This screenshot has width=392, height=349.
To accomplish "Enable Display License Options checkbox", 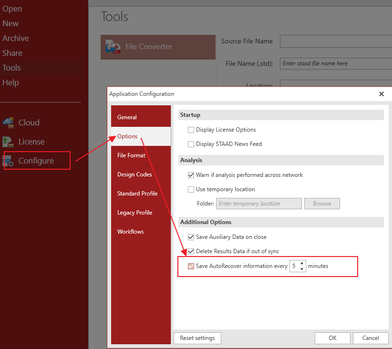I will click(191, 130).
